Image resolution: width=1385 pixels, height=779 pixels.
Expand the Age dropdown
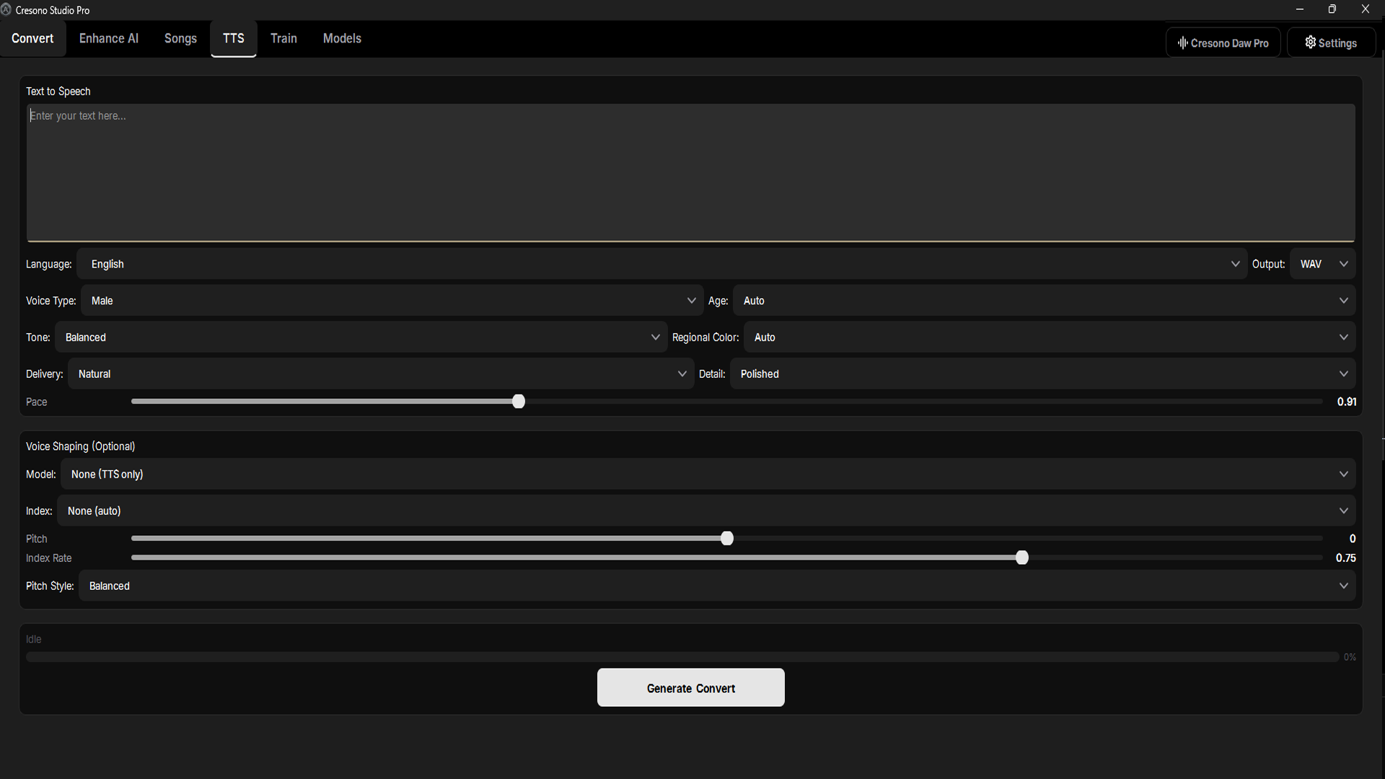coord(1044,301)
